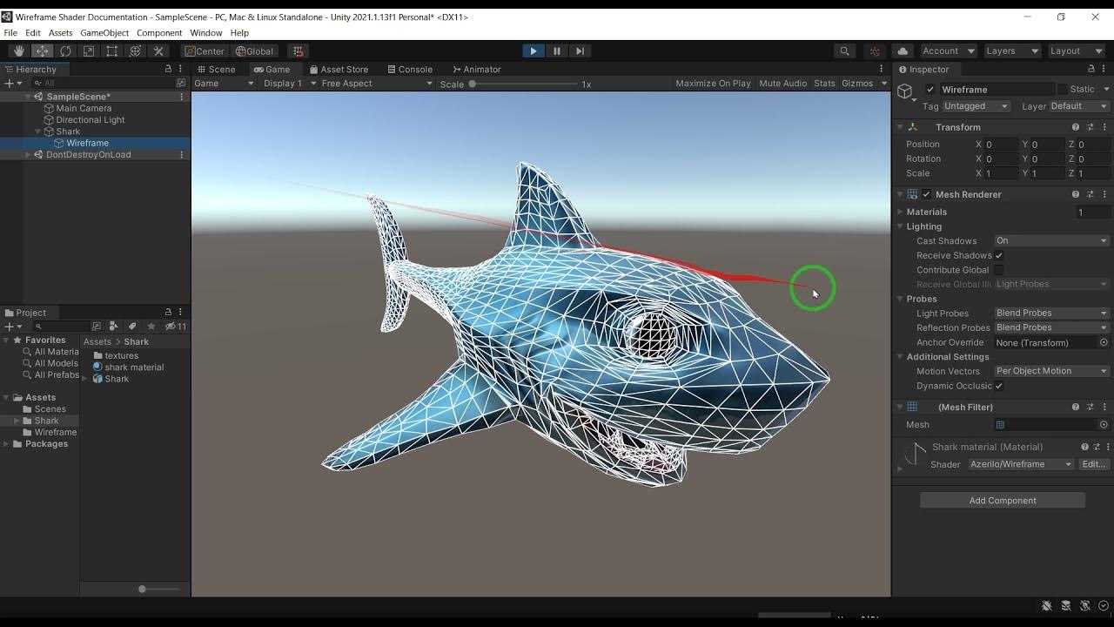Expand the Materials section

(926, 212)
